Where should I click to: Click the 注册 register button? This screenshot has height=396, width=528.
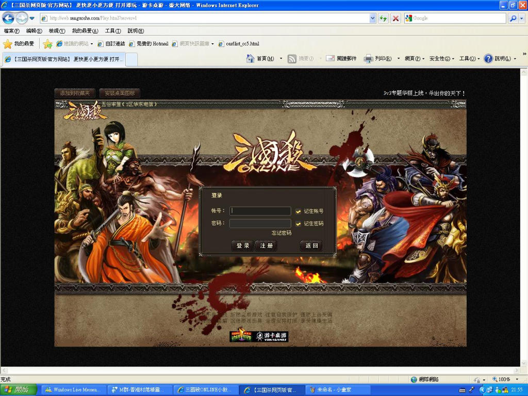point(266,246)
